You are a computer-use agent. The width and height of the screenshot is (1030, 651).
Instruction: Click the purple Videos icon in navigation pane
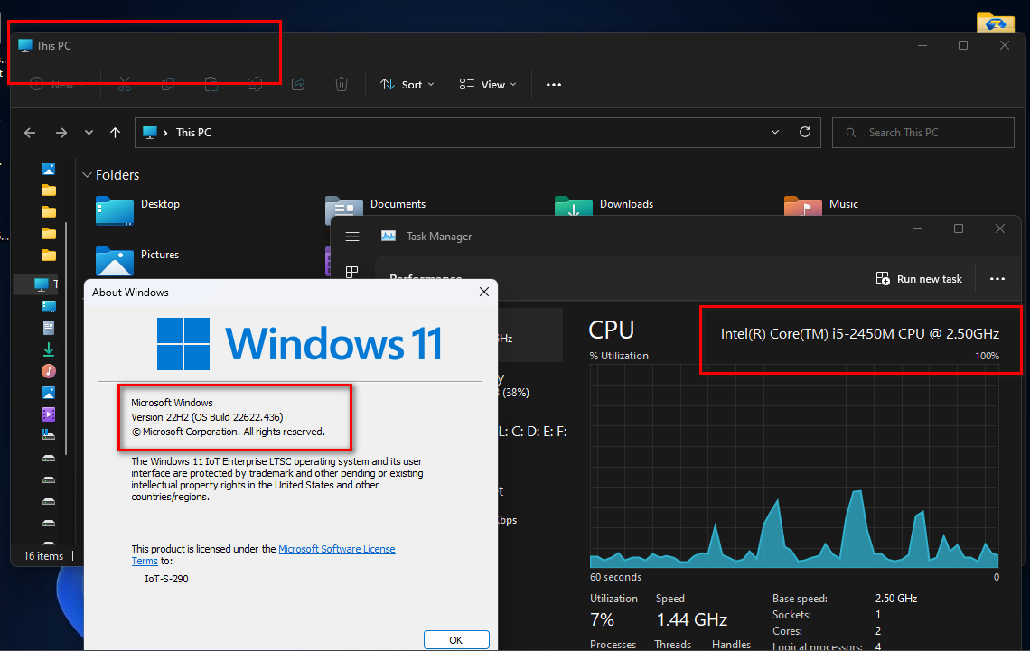(x=49, y=414)
